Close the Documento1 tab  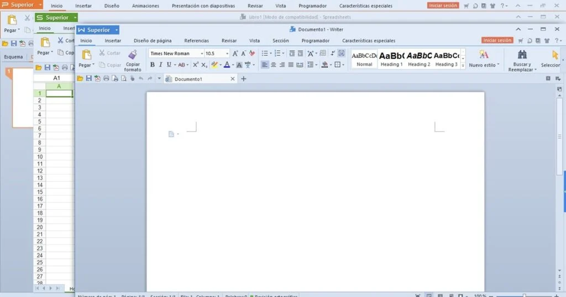coord(233,79)
